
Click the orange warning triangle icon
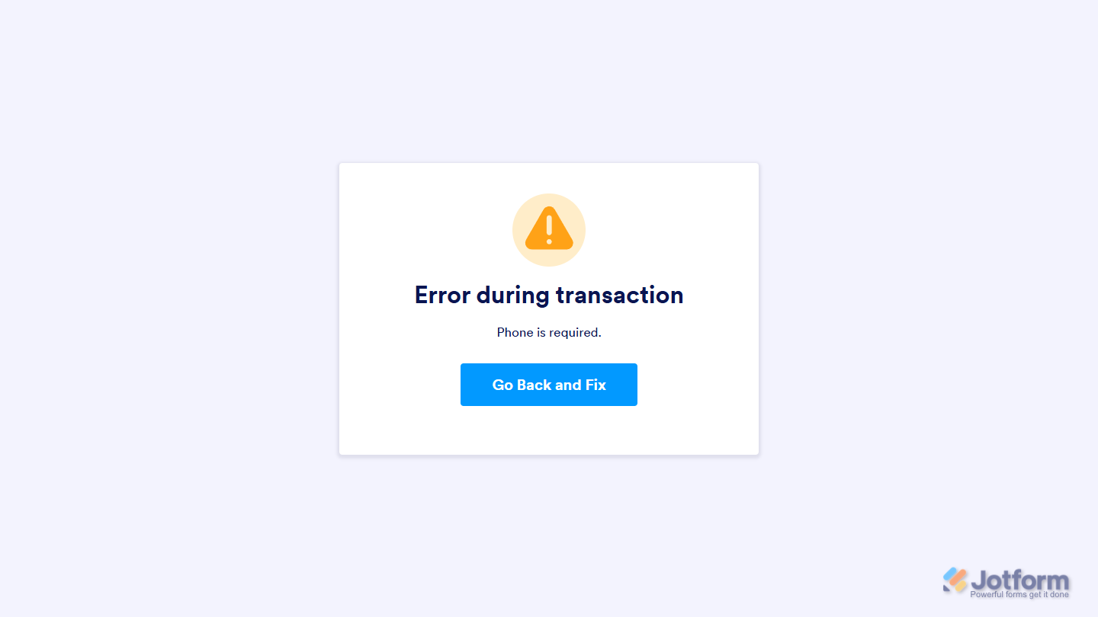click(x=549, y=228)
